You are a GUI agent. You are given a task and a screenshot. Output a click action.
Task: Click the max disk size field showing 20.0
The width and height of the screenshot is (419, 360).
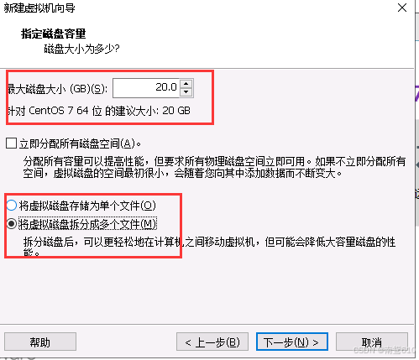(146, 88)
